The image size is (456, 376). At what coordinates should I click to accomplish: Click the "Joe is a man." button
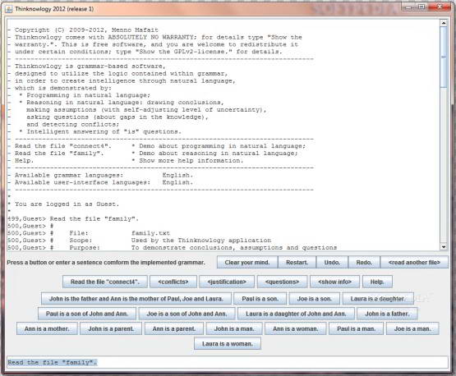[412, 329]
